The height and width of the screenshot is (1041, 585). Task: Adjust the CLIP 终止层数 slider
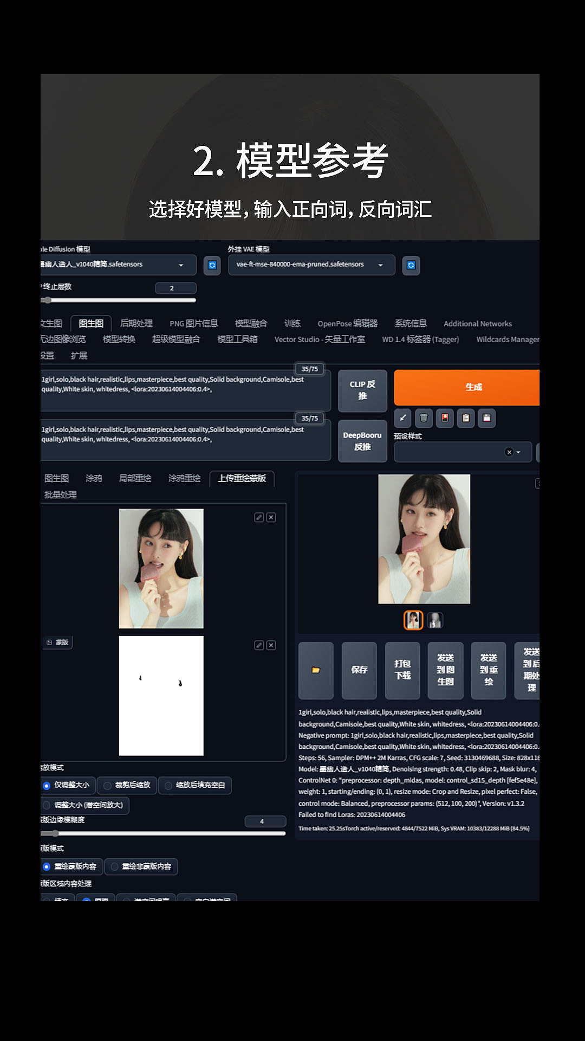pos(118,300)
